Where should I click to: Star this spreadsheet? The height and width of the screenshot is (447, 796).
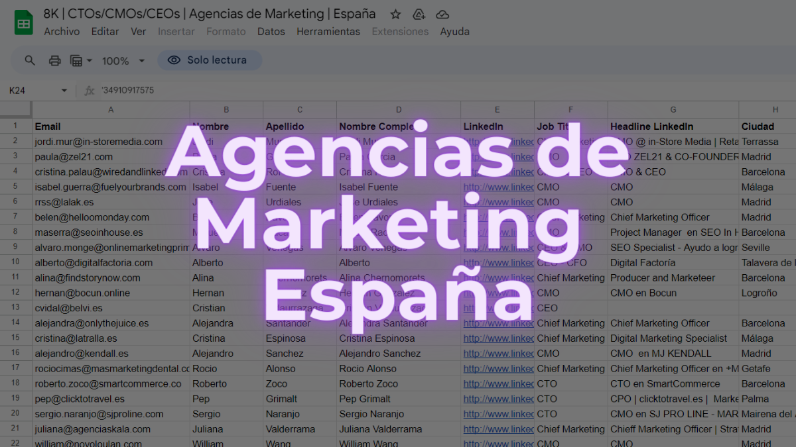tap(395, 14)
